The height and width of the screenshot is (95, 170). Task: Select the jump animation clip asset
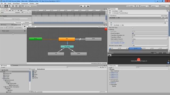pyautogui.click(x=35, y=74)
